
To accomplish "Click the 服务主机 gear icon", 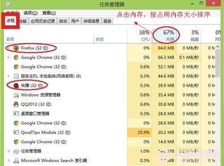I will click(x=16, y=76).
